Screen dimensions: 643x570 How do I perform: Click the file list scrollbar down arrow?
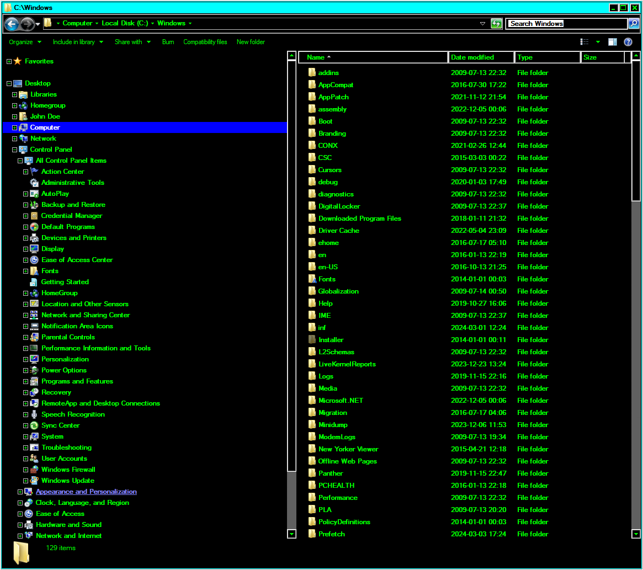pyautogui.click(x=636, y=534)
